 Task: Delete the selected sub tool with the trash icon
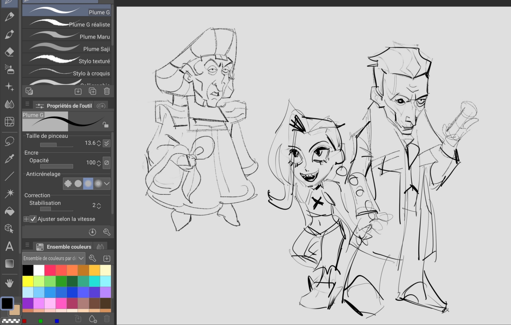pyautogui.click(x=107, y=91)
